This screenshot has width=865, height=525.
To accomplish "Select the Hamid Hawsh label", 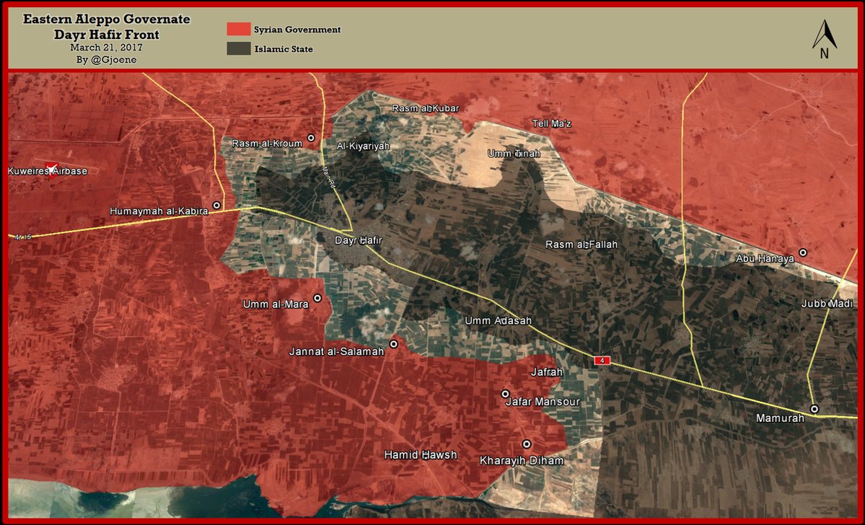I will (x=421, y=455).
